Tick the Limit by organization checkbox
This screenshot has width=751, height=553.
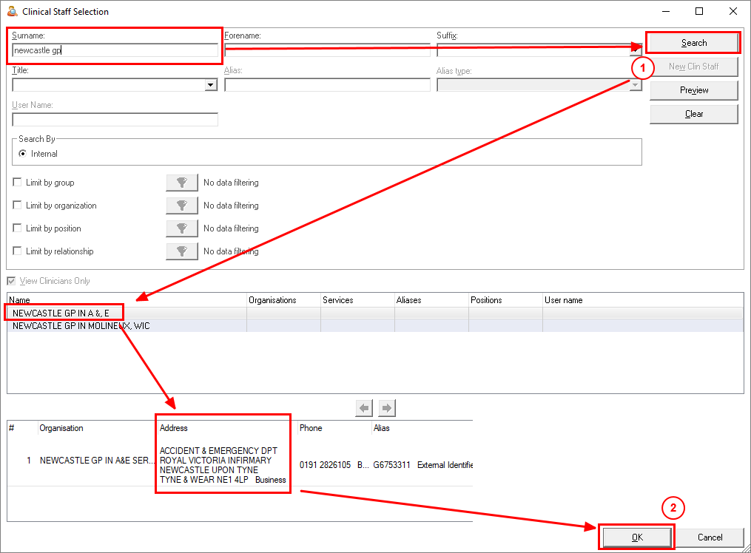coord(18,206)
